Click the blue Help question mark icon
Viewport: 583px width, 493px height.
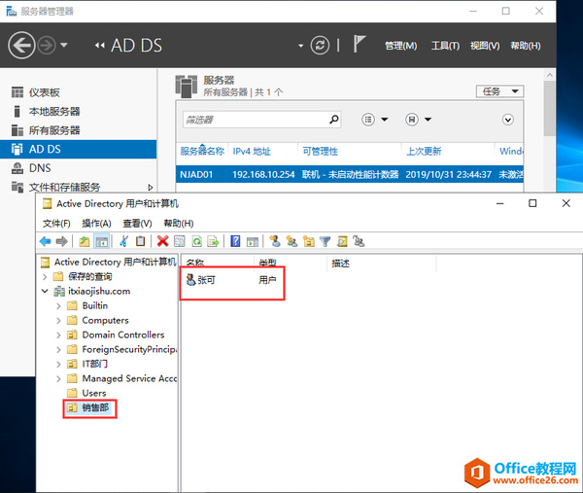pos(235,241)
